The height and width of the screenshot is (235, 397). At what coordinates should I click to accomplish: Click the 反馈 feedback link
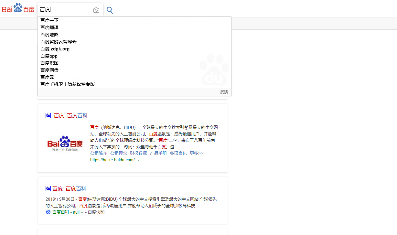pos(224,92)
